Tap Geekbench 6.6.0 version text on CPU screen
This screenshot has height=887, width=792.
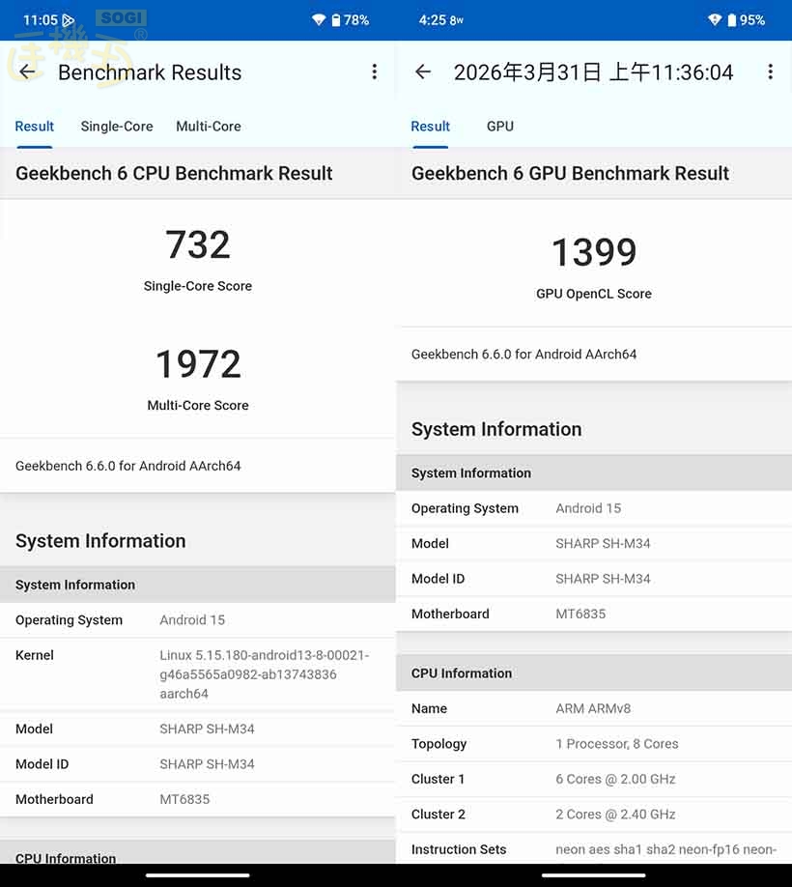point(128,466)
